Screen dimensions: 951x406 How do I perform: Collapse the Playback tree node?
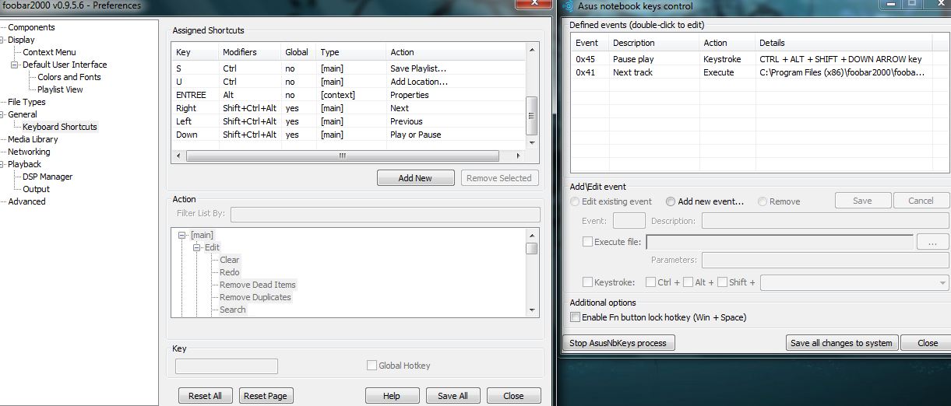(2, 164)
